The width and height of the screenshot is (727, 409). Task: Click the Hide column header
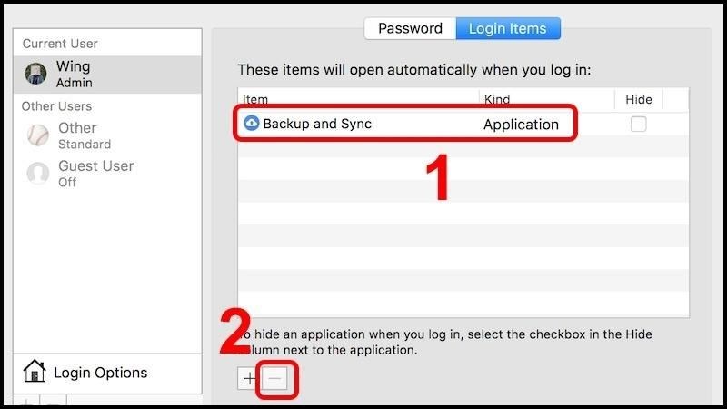coord(639,99)
